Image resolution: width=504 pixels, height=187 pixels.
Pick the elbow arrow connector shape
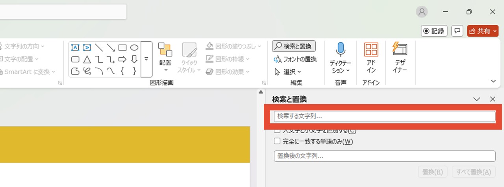[111, 59]
